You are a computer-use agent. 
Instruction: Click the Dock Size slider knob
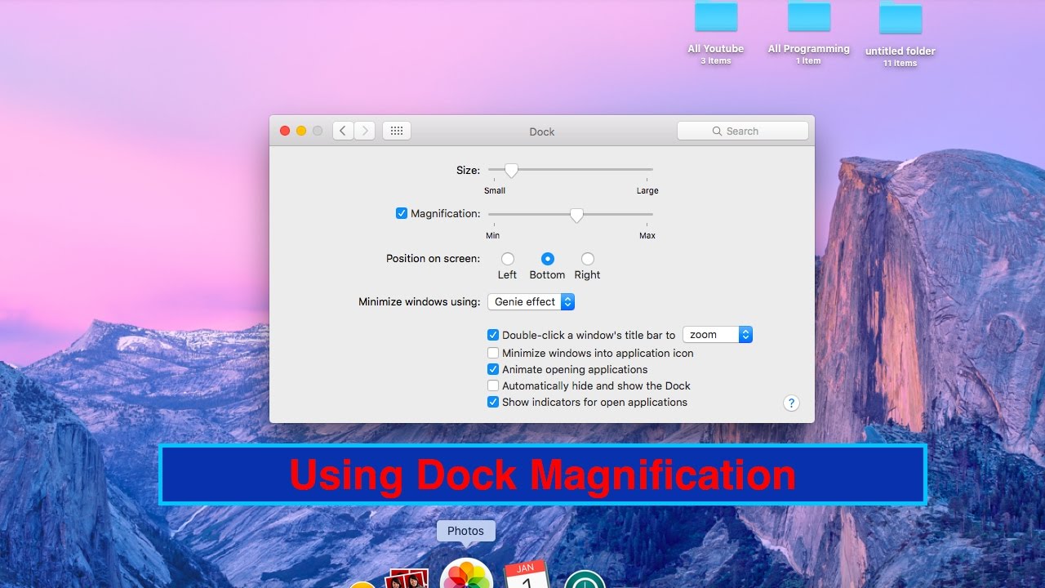[511, 170]
